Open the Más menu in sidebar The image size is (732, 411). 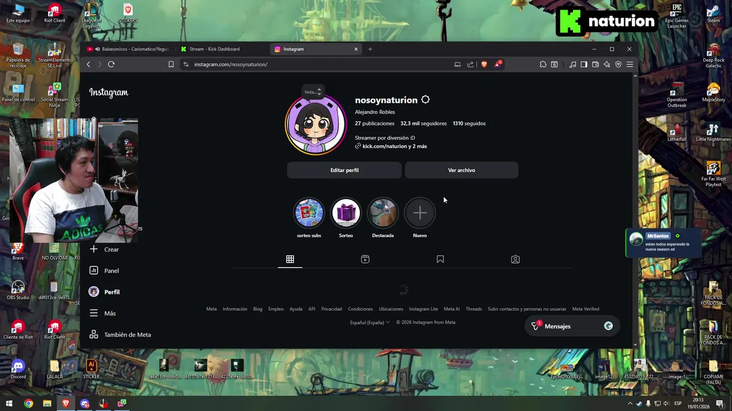(x=102, y=313)
